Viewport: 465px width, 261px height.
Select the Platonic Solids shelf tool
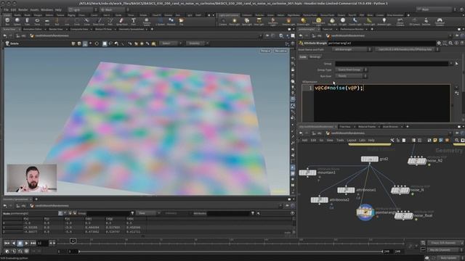147,21
